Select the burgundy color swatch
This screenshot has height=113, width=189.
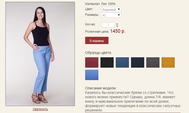coord(92,62)
